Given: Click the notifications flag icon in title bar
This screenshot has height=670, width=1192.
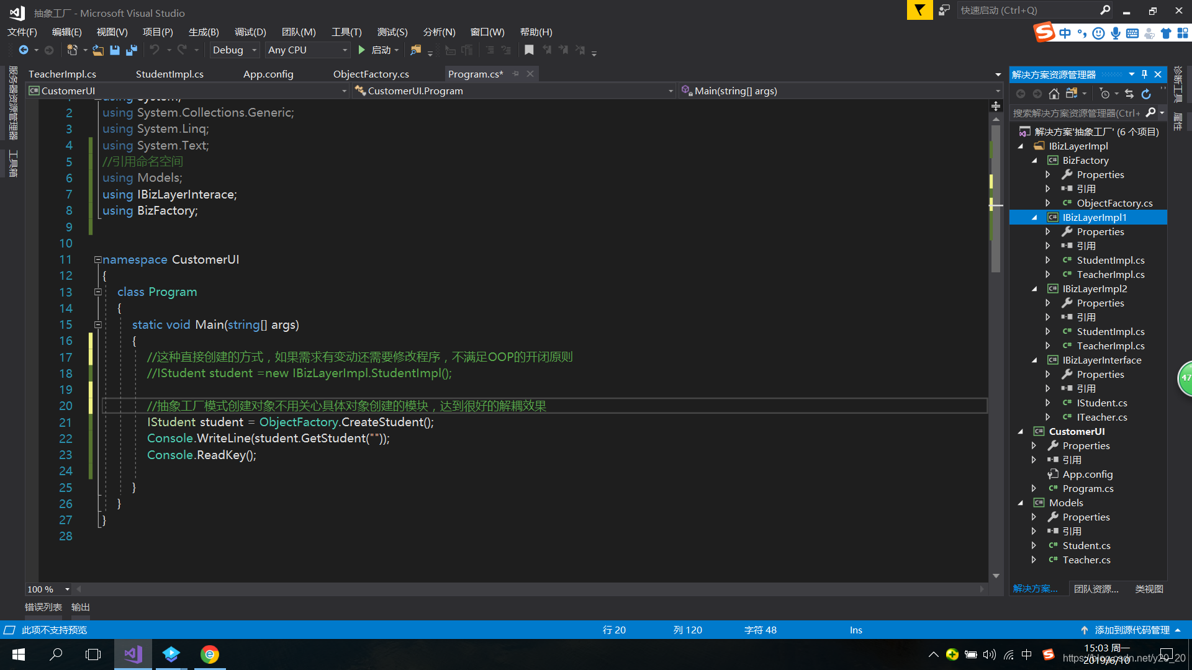Looking at the screenshot, I should point(919,10).
